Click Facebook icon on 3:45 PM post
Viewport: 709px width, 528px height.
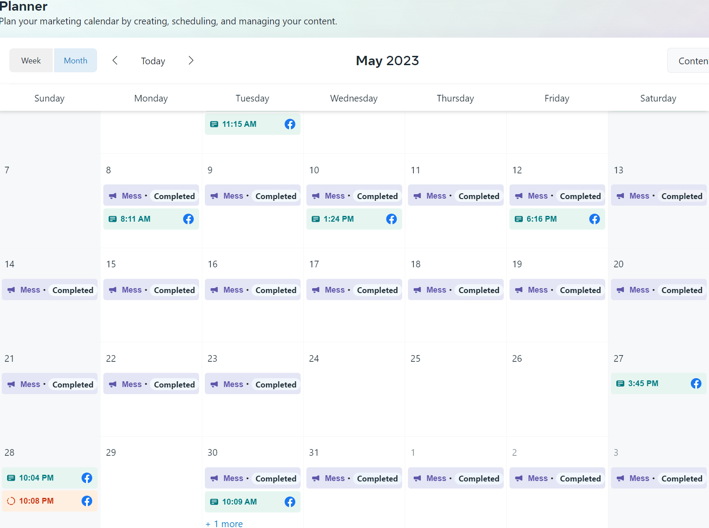pyautogui.click(x=696, y=383)
